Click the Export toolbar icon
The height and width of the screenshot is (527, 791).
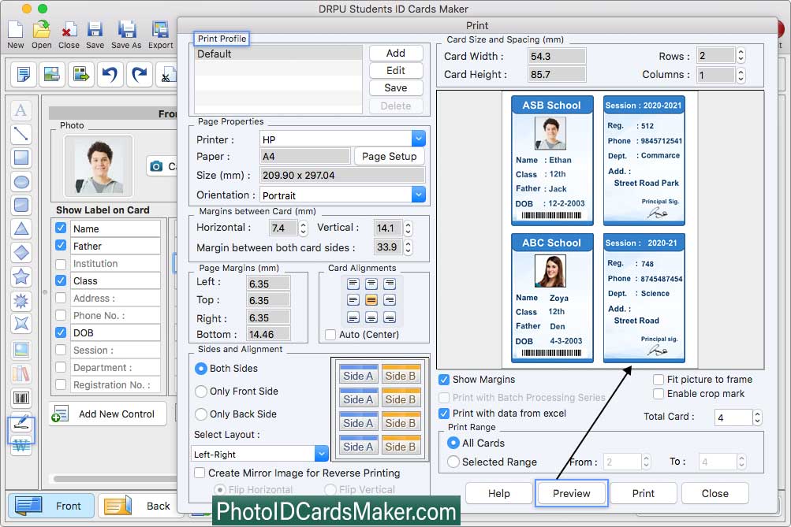click(160, 34)
